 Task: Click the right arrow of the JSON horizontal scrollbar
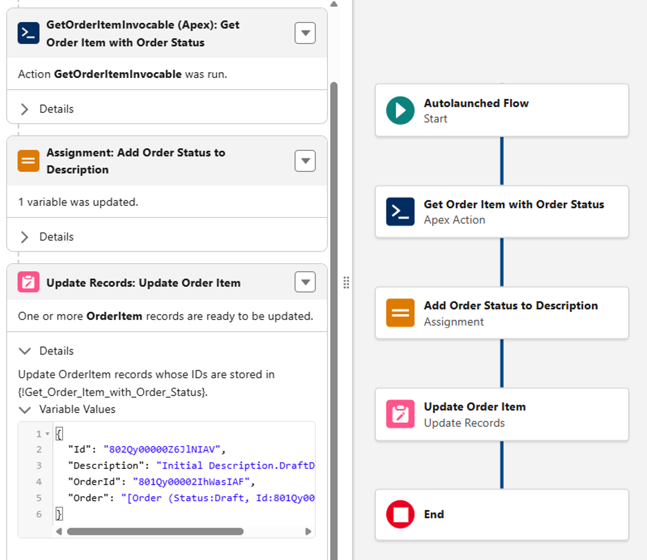pyautogui.click(x=308, y=531)
